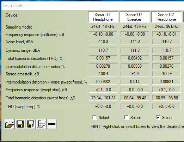Click the 0.00492 THD result box
Screen dimensions: 184x142
(x=135, y=58)
